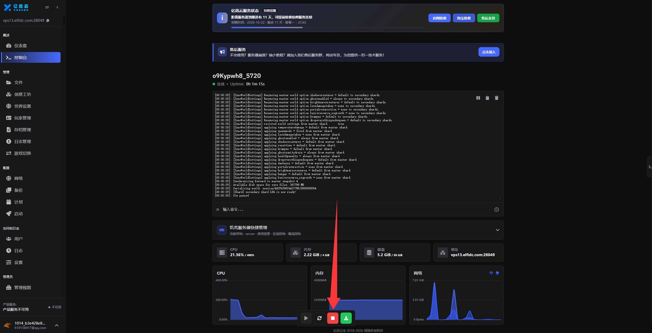Open command history clock icon
The image size is (652, 333).
pyautogui.click(x=497, y=210)
